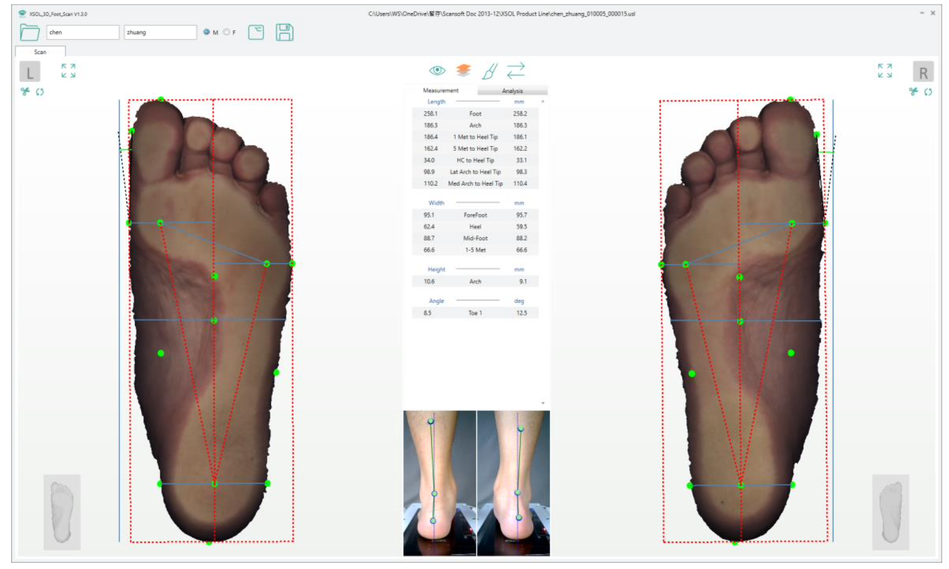Select the M gender radio button
This screenshot has height=569, width=949.
pos(207,32)
